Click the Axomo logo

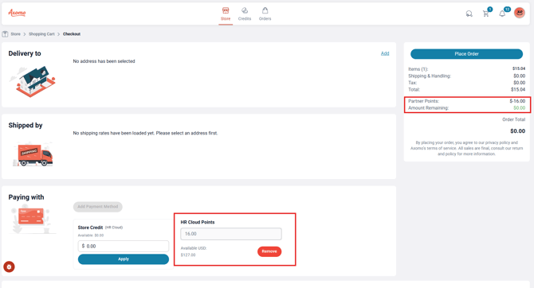point(17,13)
